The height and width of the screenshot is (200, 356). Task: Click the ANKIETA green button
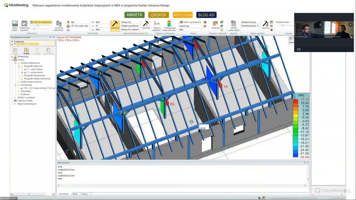click(x=134, y=15)
